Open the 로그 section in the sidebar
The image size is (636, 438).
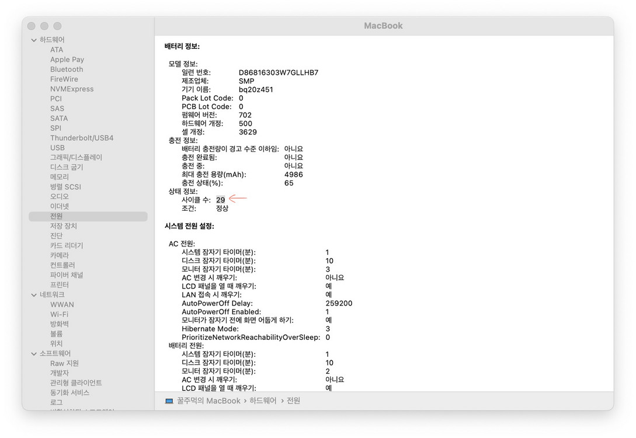(x=55, y=402)
